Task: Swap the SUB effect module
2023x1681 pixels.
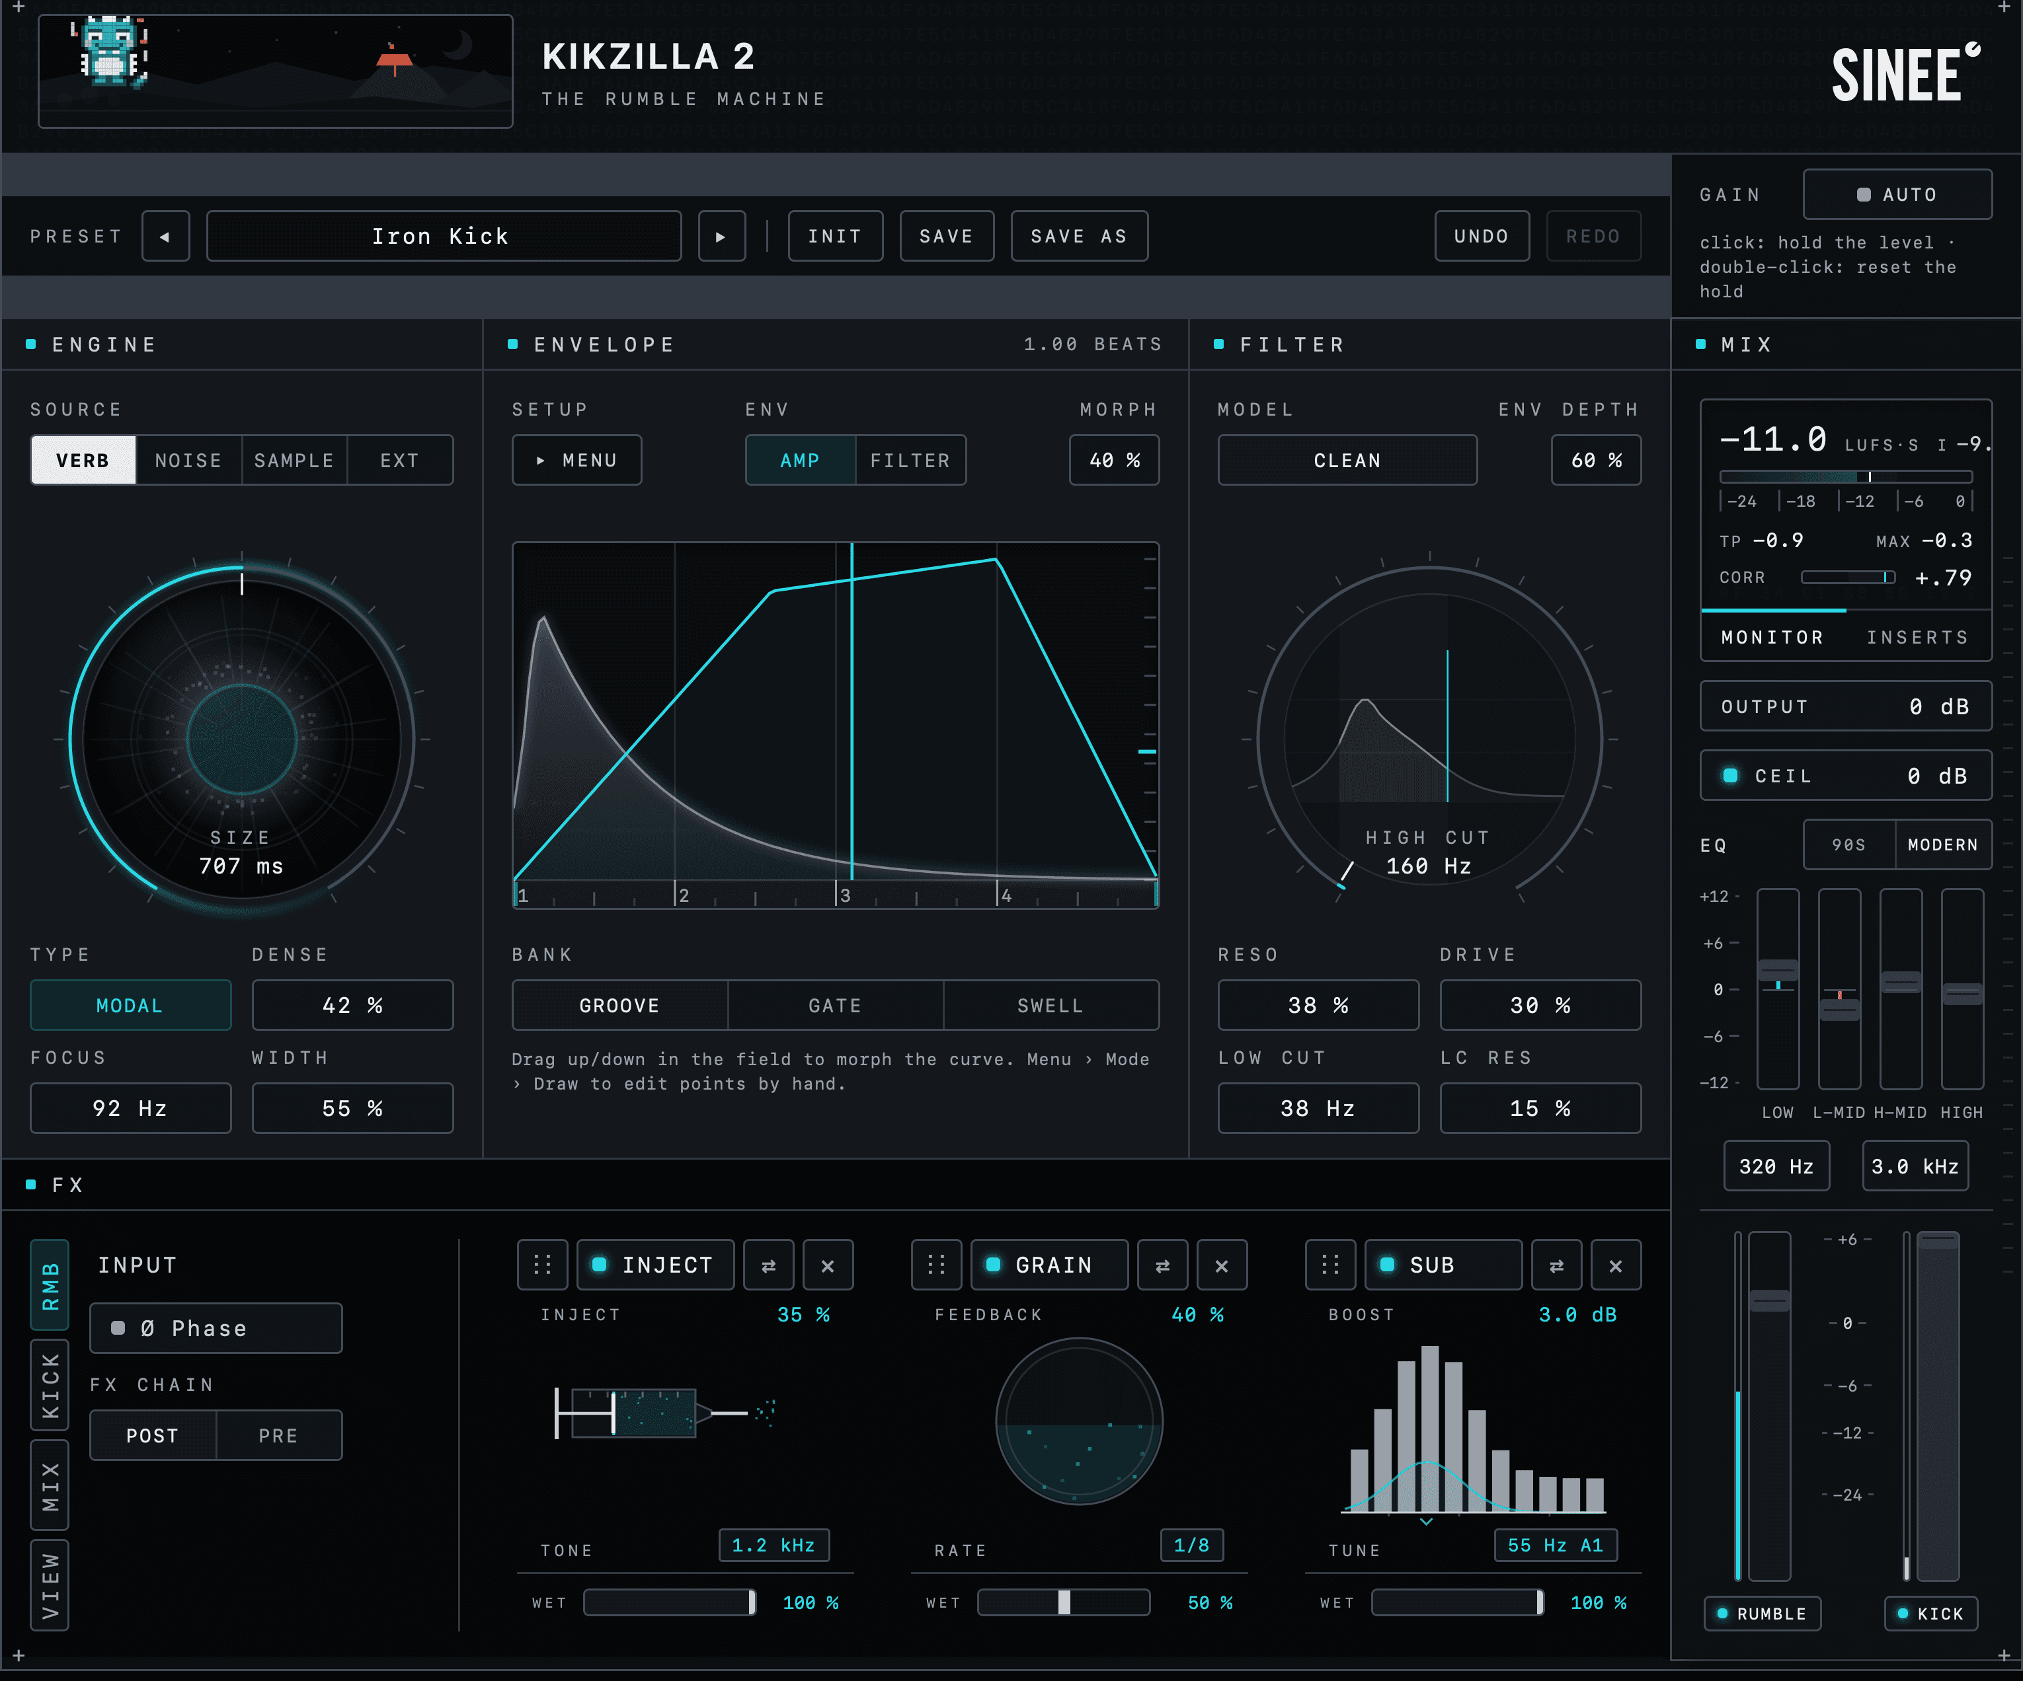Action: click(1557, 1265)
